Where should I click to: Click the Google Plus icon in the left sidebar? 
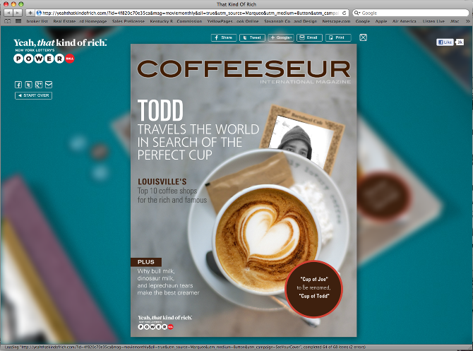coord(38,85)
